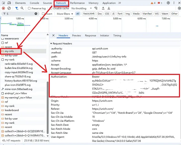Filter requests by JS

tap(113, 14)
